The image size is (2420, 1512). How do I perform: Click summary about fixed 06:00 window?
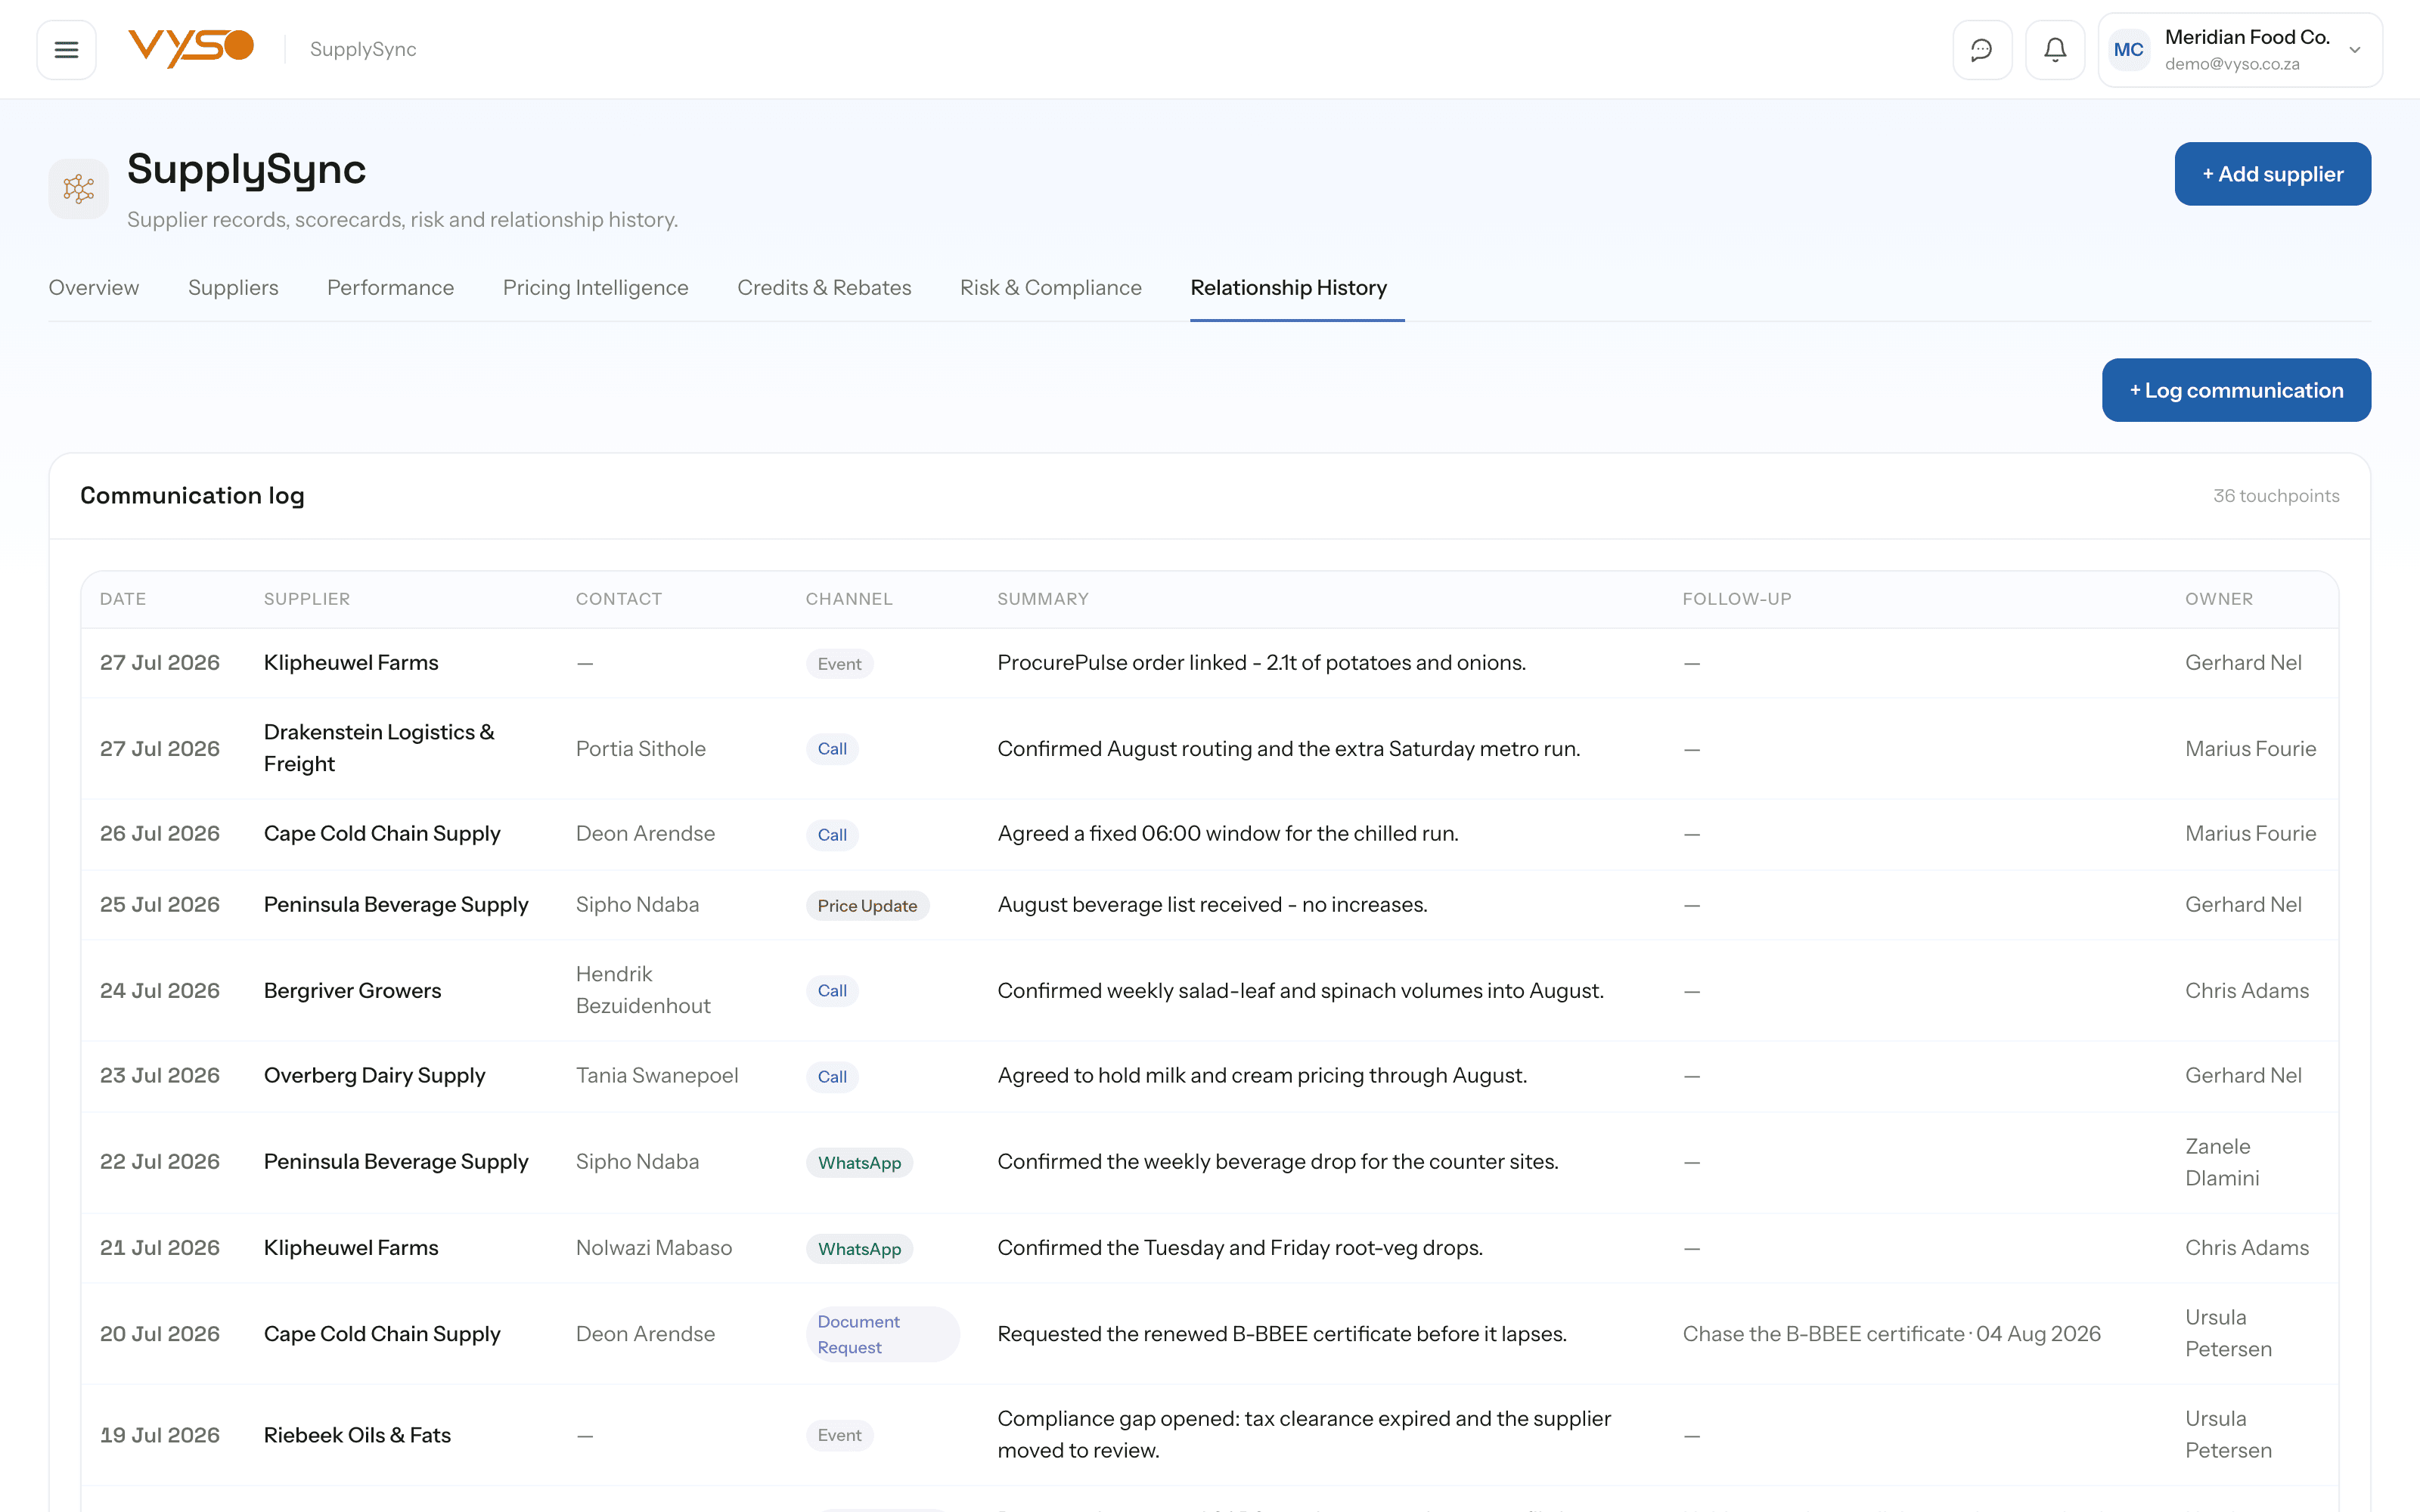click(x=1227, y=834)
